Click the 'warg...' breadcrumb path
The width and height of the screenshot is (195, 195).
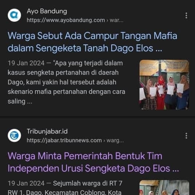[115, 140]
